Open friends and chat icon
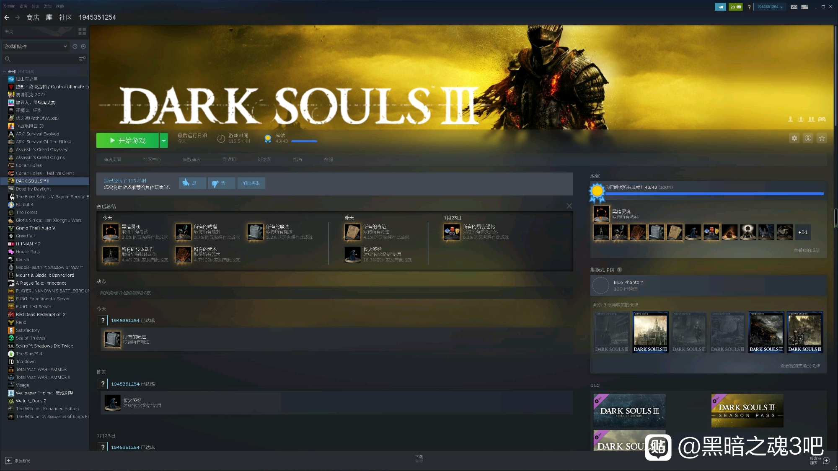The image size is (838, 471). pos(826,461)
